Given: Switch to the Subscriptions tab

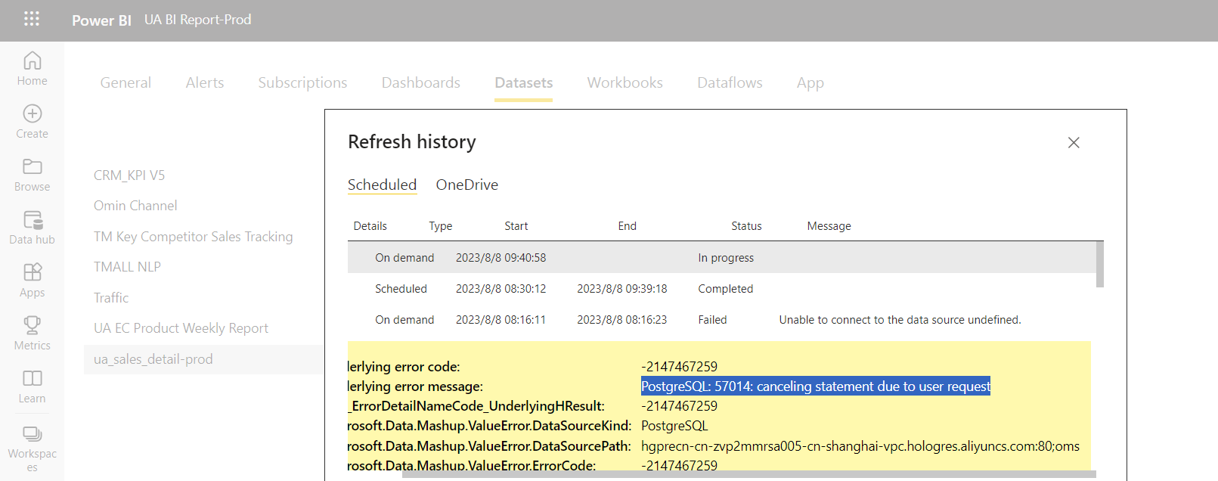Looking at the screenshot, I should [x=302, y=82].
